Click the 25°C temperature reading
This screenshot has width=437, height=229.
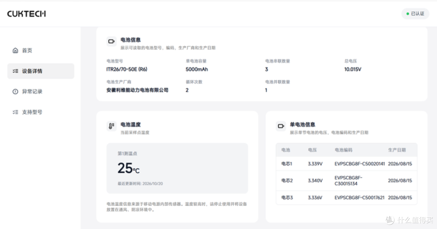coord(128,168)
